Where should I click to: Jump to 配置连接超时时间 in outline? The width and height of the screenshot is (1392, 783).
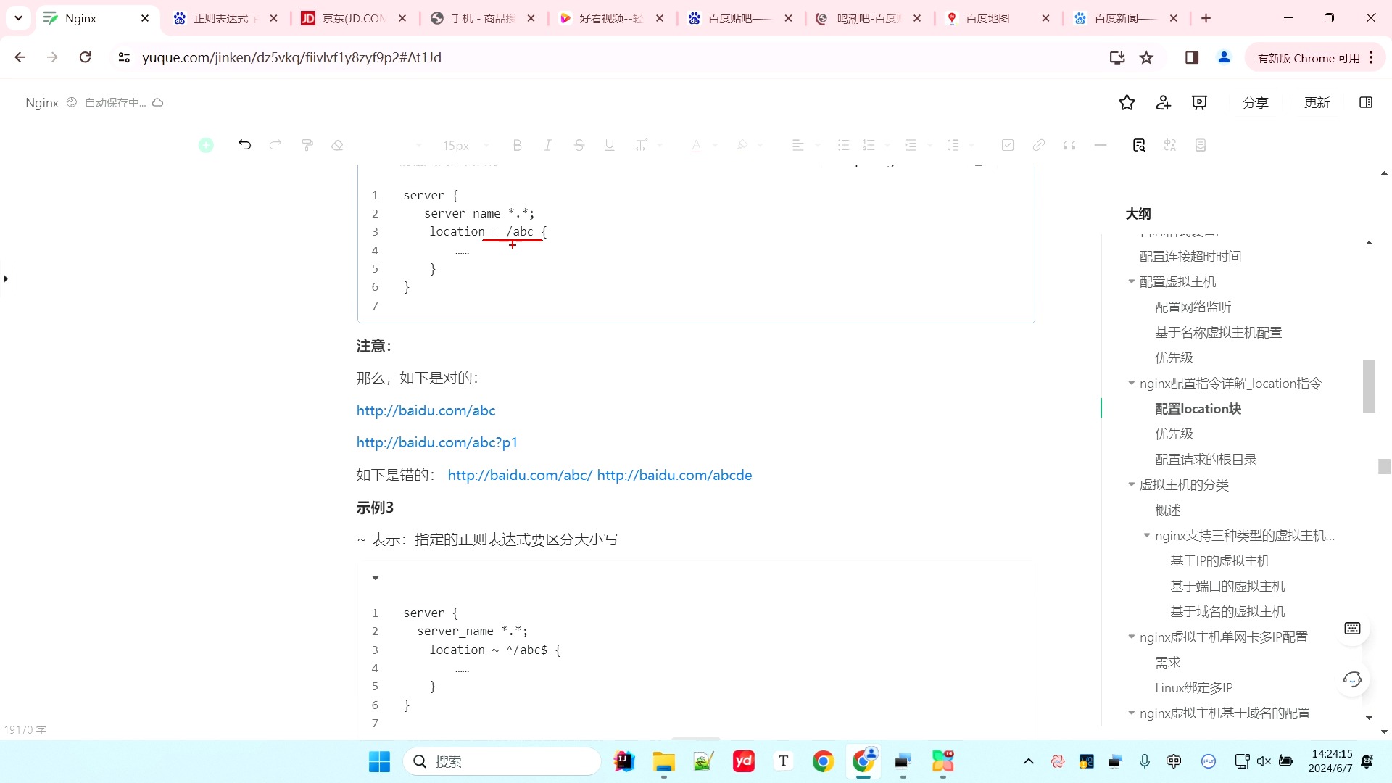[x=1190, y=257]
